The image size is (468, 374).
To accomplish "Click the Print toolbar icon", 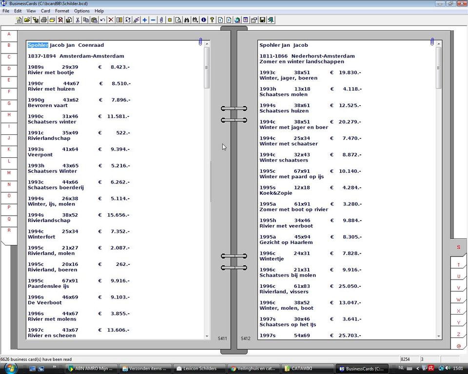I will pyautogui.click(x=44, y=20).
